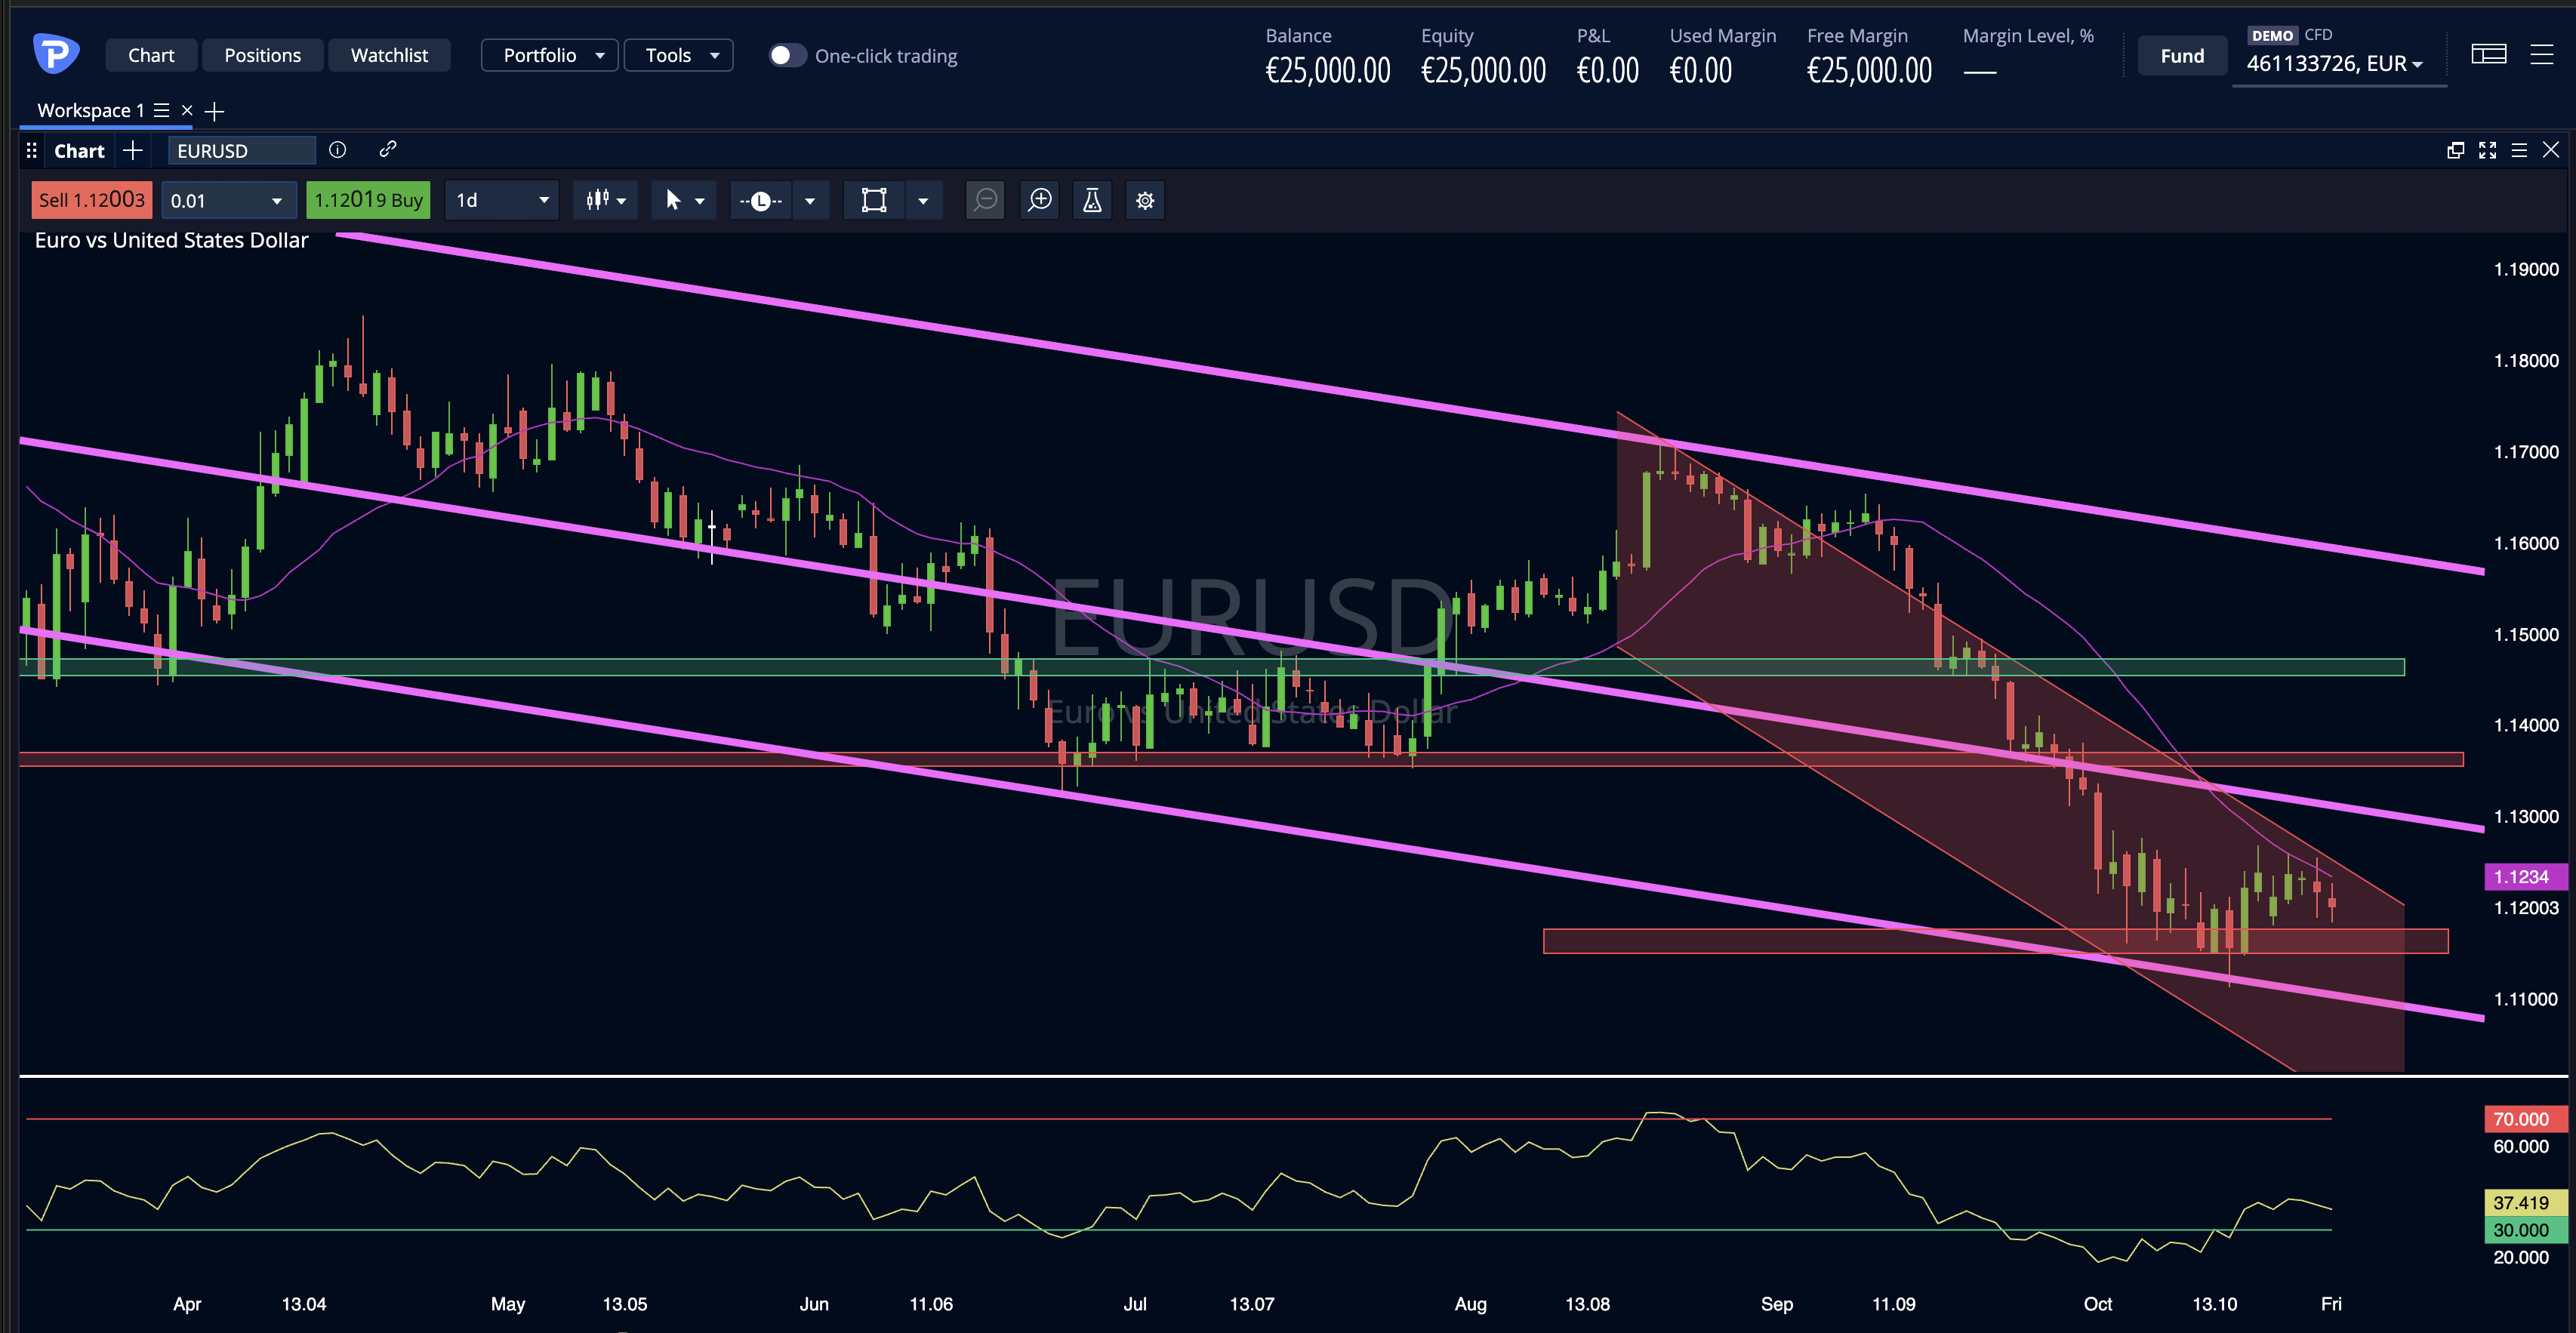Select the line-with-L drawing tool icon

point(761,200)
